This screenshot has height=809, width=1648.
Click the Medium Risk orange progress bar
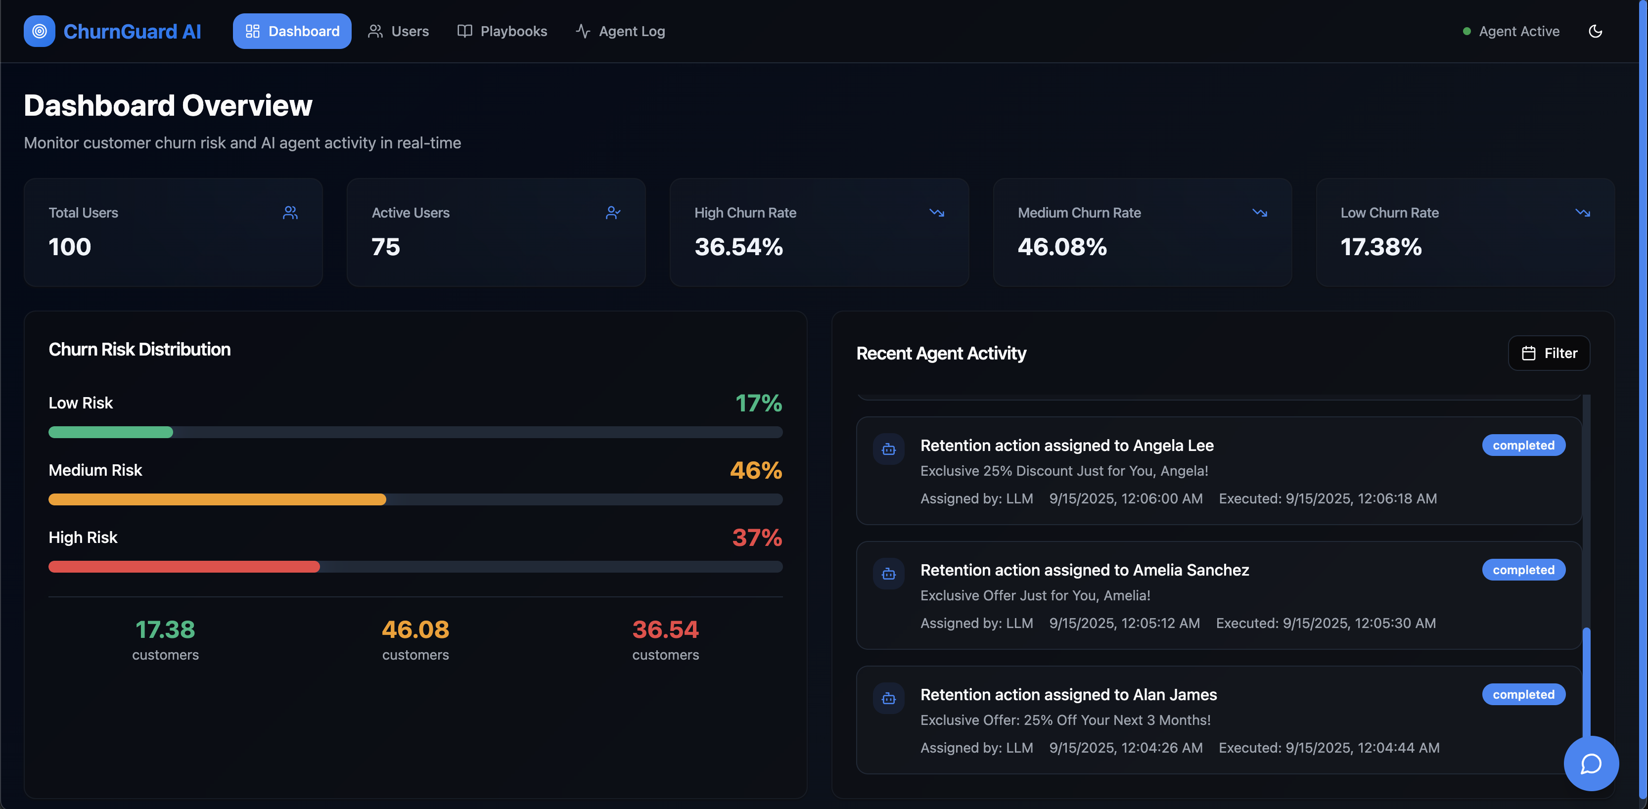(x=218, y=499)
